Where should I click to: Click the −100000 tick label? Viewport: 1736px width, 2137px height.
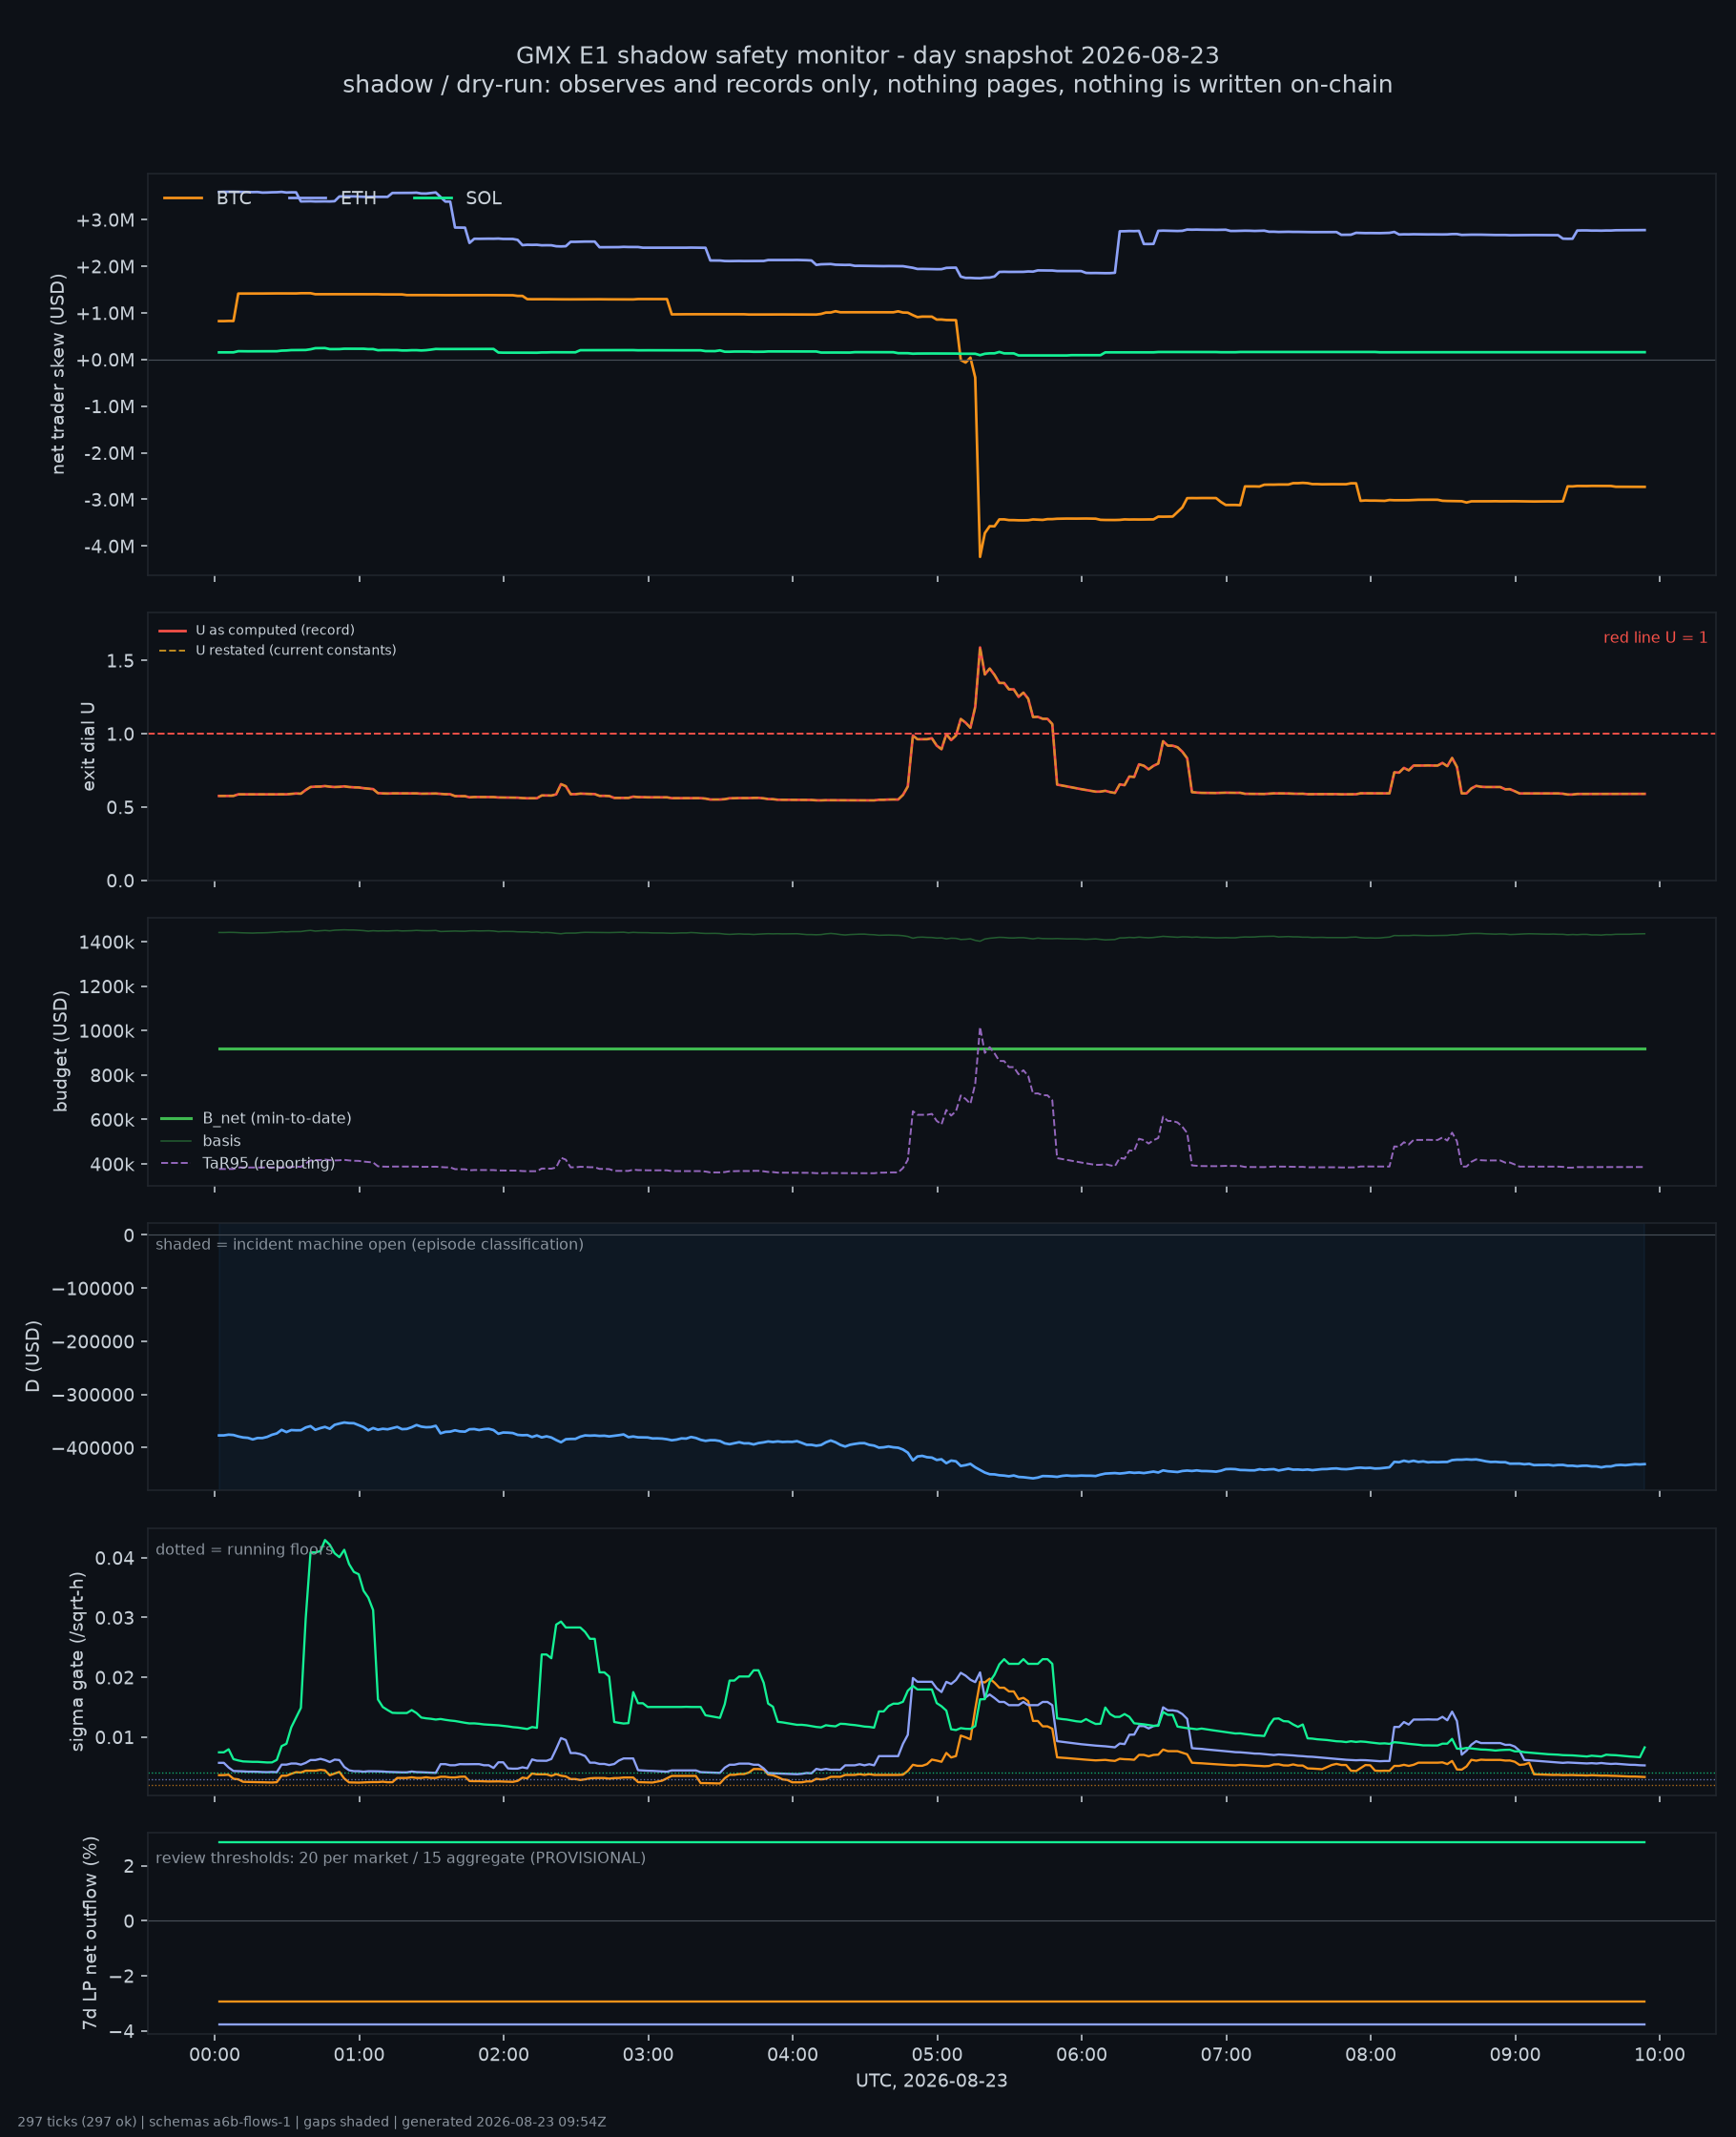point(93,1288)
